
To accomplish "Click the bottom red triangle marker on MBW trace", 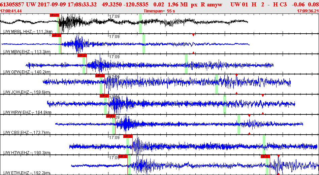I will 193,53.
